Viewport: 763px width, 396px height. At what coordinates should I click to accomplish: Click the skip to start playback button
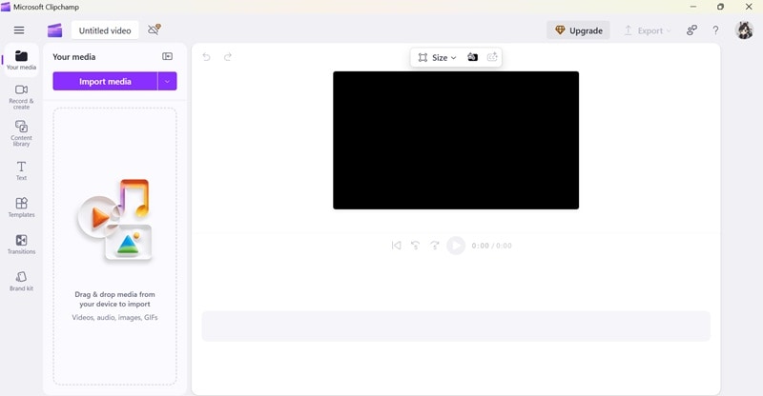point(396,246)
